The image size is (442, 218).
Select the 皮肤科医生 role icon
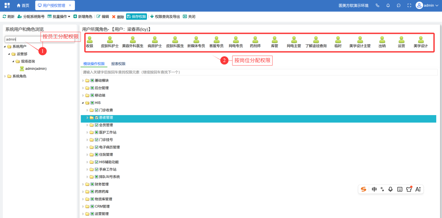tap(175, 39)
